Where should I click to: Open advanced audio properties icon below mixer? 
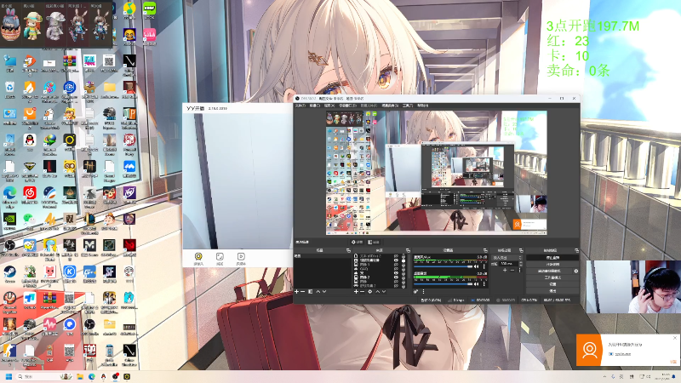pyautogui.click(x=415, y=291)
